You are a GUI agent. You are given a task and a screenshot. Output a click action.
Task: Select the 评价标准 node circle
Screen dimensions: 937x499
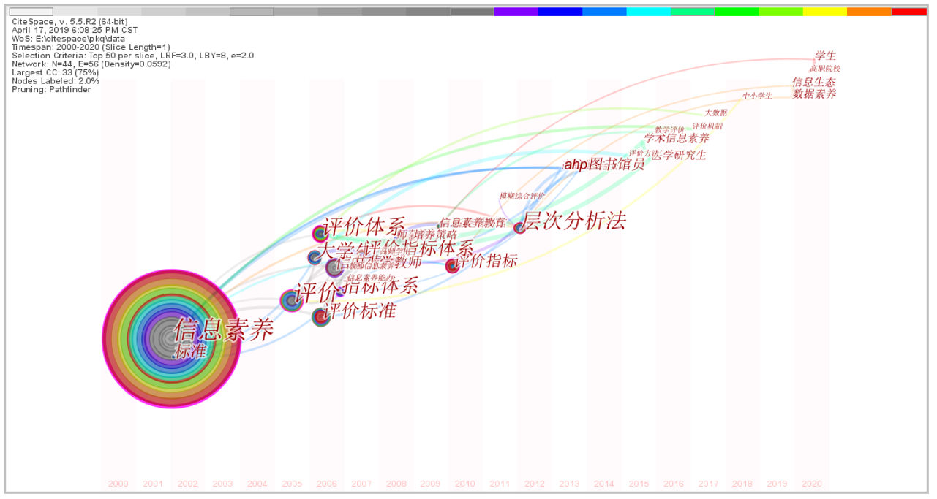(321, 317)
